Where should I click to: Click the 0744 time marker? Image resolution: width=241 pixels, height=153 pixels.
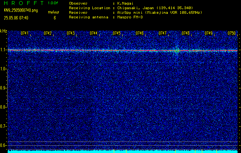point(93,33)
